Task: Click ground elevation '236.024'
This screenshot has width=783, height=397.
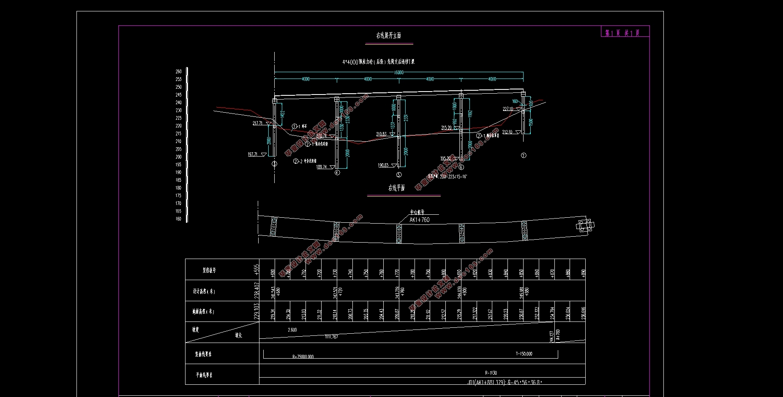Action: click(x=568, y=313)
